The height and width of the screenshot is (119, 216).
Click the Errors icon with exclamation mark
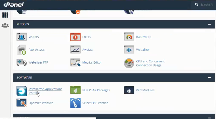pos(75,37)
